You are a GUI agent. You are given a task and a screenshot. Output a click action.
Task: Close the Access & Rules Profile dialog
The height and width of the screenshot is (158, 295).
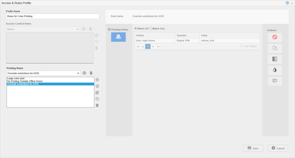(292, 3)
